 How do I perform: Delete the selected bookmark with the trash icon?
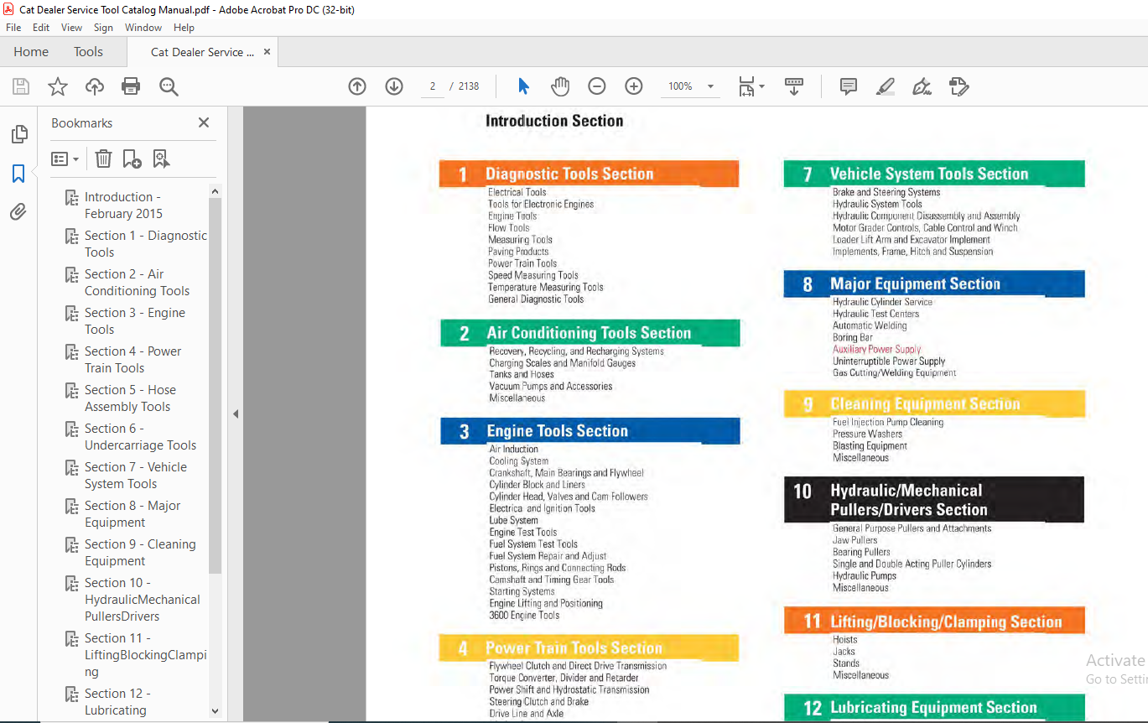103,159
